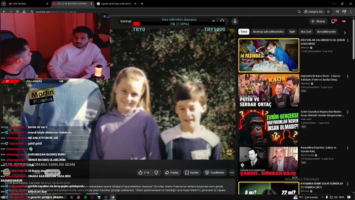Open the install/cast icon in the address bar
The image size is (355, 200).
[299, 12]
